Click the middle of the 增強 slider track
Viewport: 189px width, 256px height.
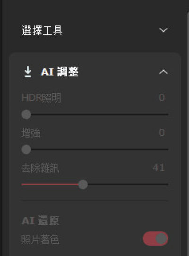(x=95, y=149)
